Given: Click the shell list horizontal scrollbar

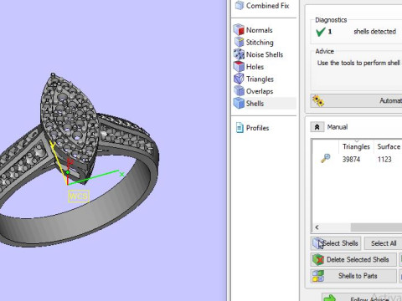Looking at the screenshot, I should [376, 227].
